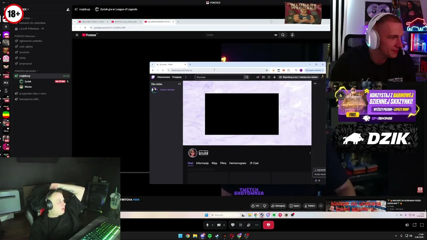
Task: Click the YouTube keyboard icon in search box
Action: [x=276, y=35]
